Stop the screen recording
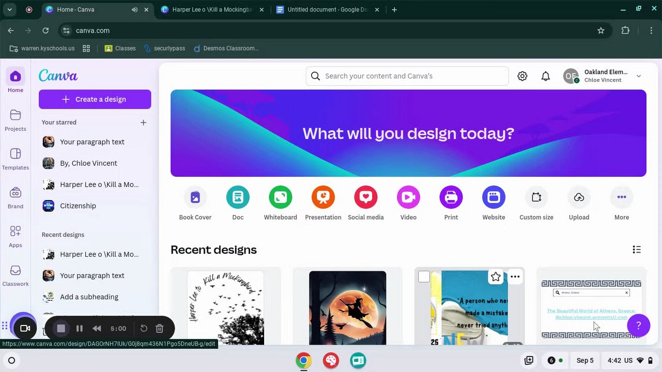This screenshot has height=372, width=662. tap(61, 329)
